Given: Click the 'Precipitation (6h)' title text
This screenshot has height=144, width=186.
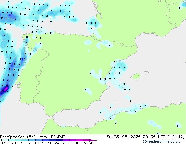Looking at the screenshot, I should (x=18, y=137).
